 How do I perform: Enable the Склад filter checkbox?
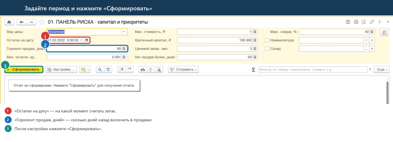coord(267,49)
